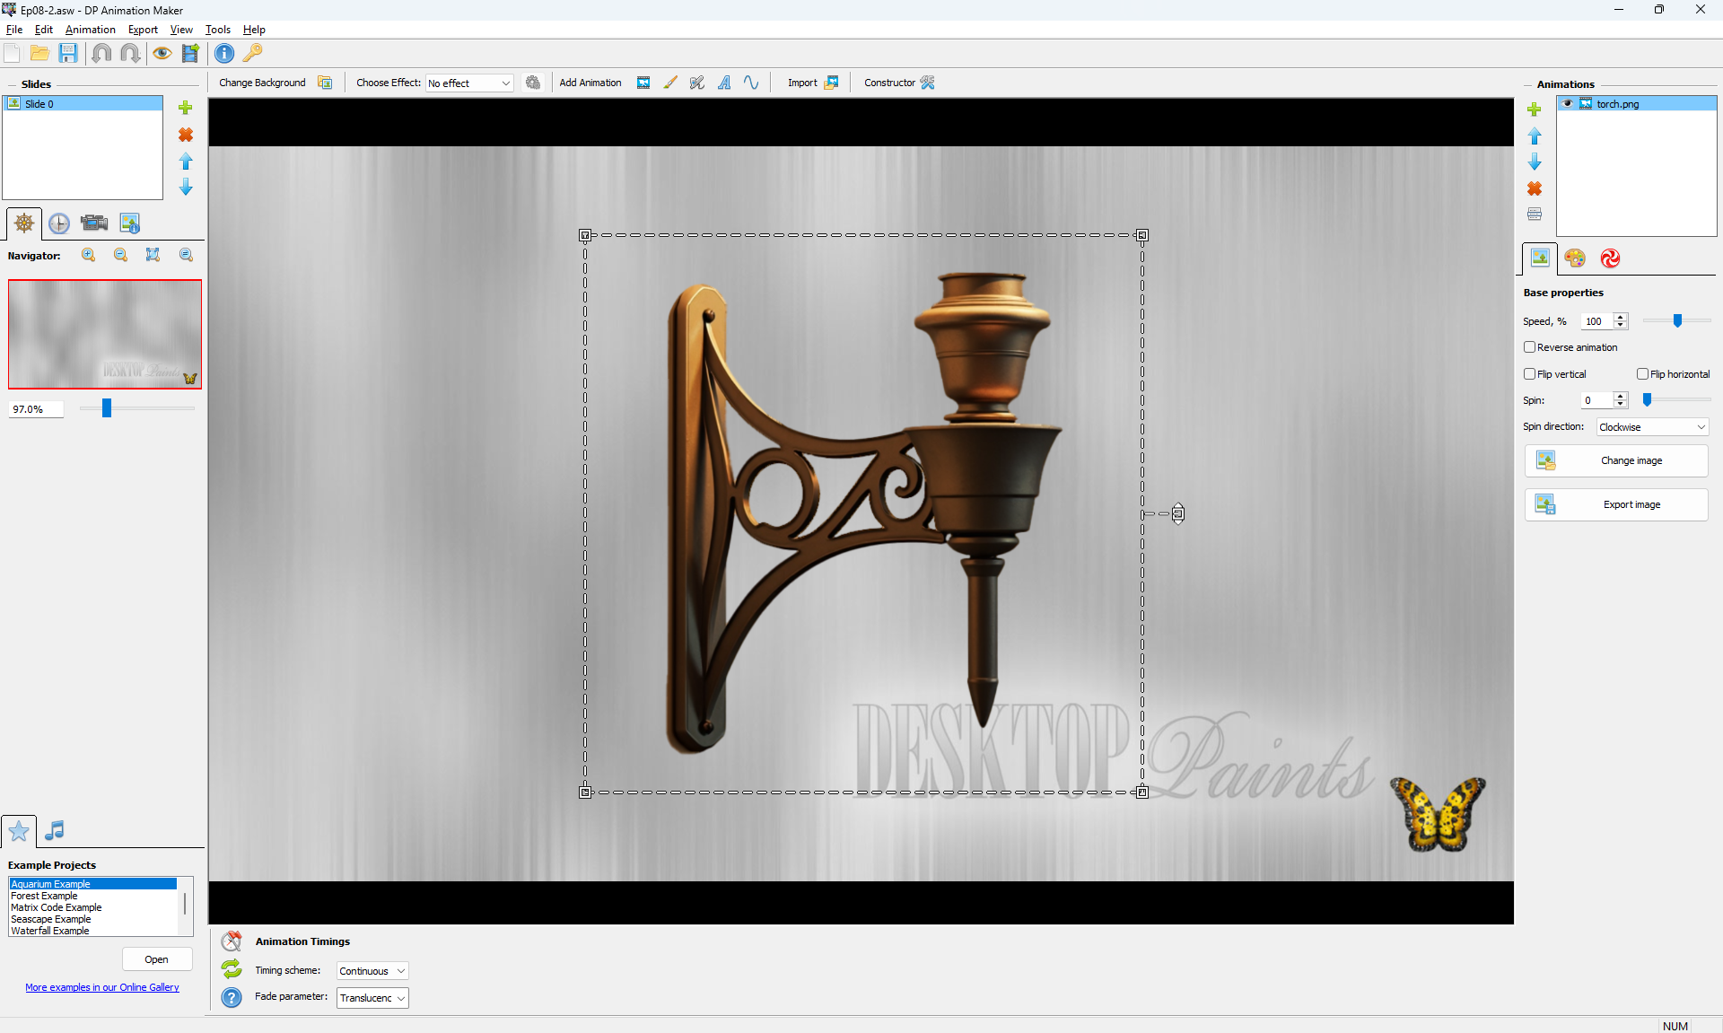Click zoom in icon in Navigator
Viewport: 1723px width, 1033px height.
pos(89,255)
